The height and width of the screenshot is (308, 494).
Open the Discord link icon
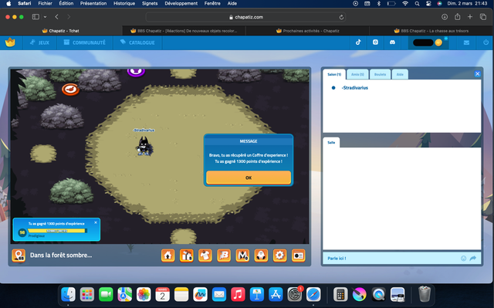pyautogui.click(x=392, y=42)
